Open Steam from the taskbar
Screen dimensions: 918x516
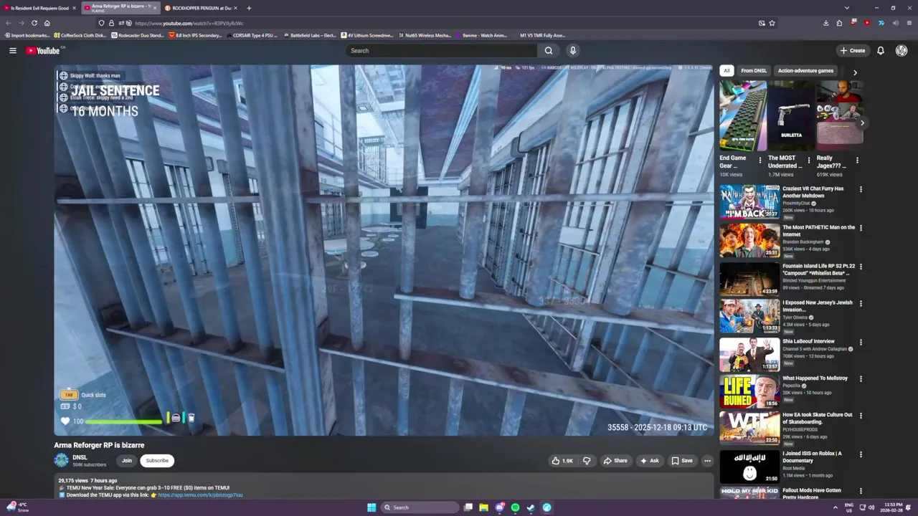[x=531, y=507]
